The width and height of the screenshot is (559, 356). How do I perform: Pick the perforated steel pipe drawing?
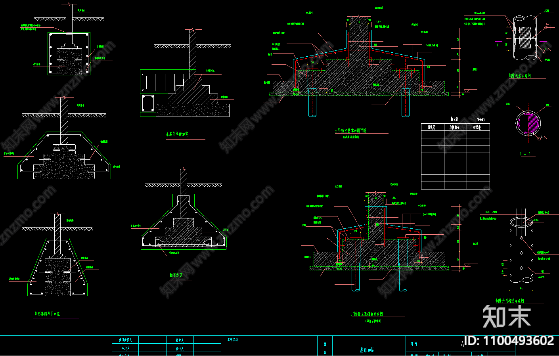tap(521, 250)
